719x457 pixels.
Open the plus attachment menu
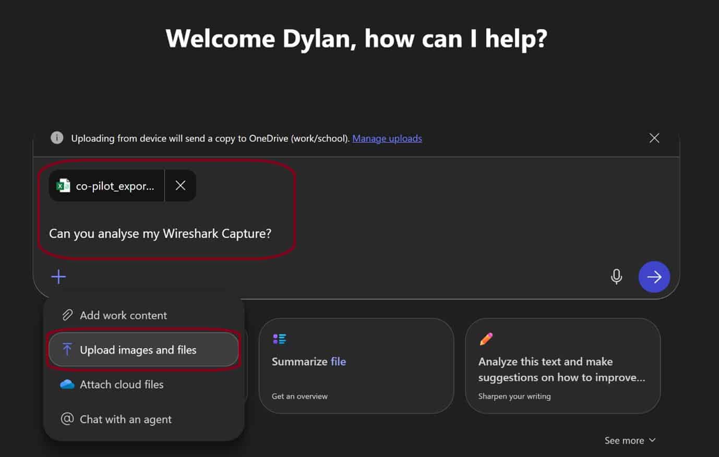tap(58, 277)
